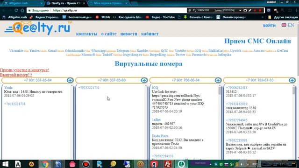The height and width of the screenshot is (168, 299).
Task: Open the keyhole VPN taskbar icon
Action: (x=154, y=164)
